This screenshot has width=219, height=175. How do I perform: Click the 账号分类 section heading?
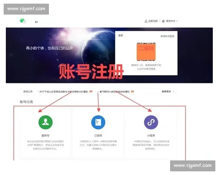point(26,102)
